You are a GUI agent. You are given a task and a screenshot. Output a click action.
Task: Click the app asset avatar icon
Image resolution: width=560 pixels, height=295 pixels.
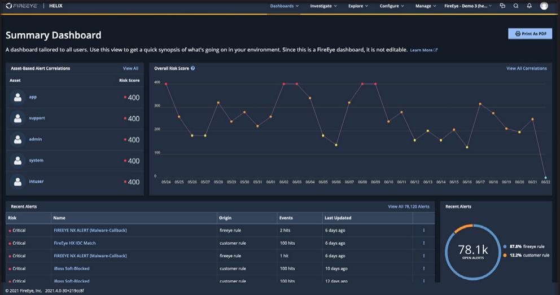17,97
